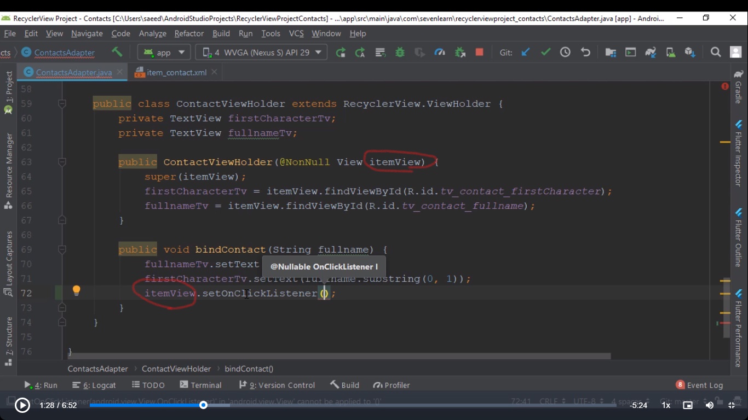Open the WVGA (Nexus S) API 29 device dropdown
This screenshot has width=748, height=420.
[x=261, y=52]
